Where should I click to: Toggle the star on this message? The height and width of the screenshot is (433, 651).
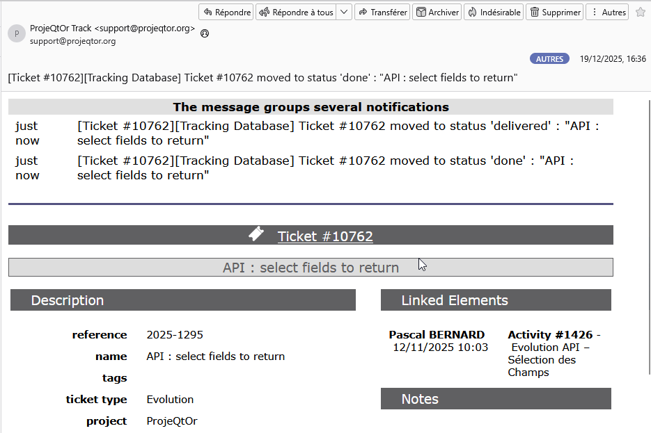click(x=641, y=12)
